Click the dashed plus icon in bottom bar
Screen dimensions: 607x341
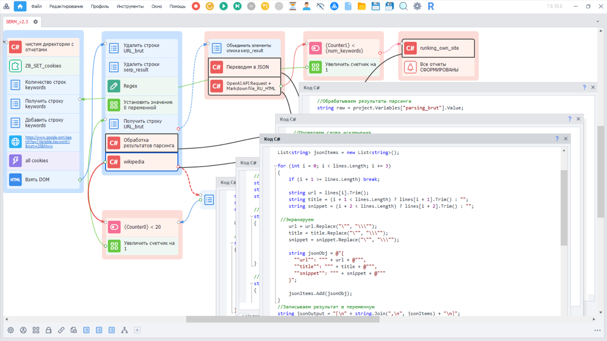137,330
